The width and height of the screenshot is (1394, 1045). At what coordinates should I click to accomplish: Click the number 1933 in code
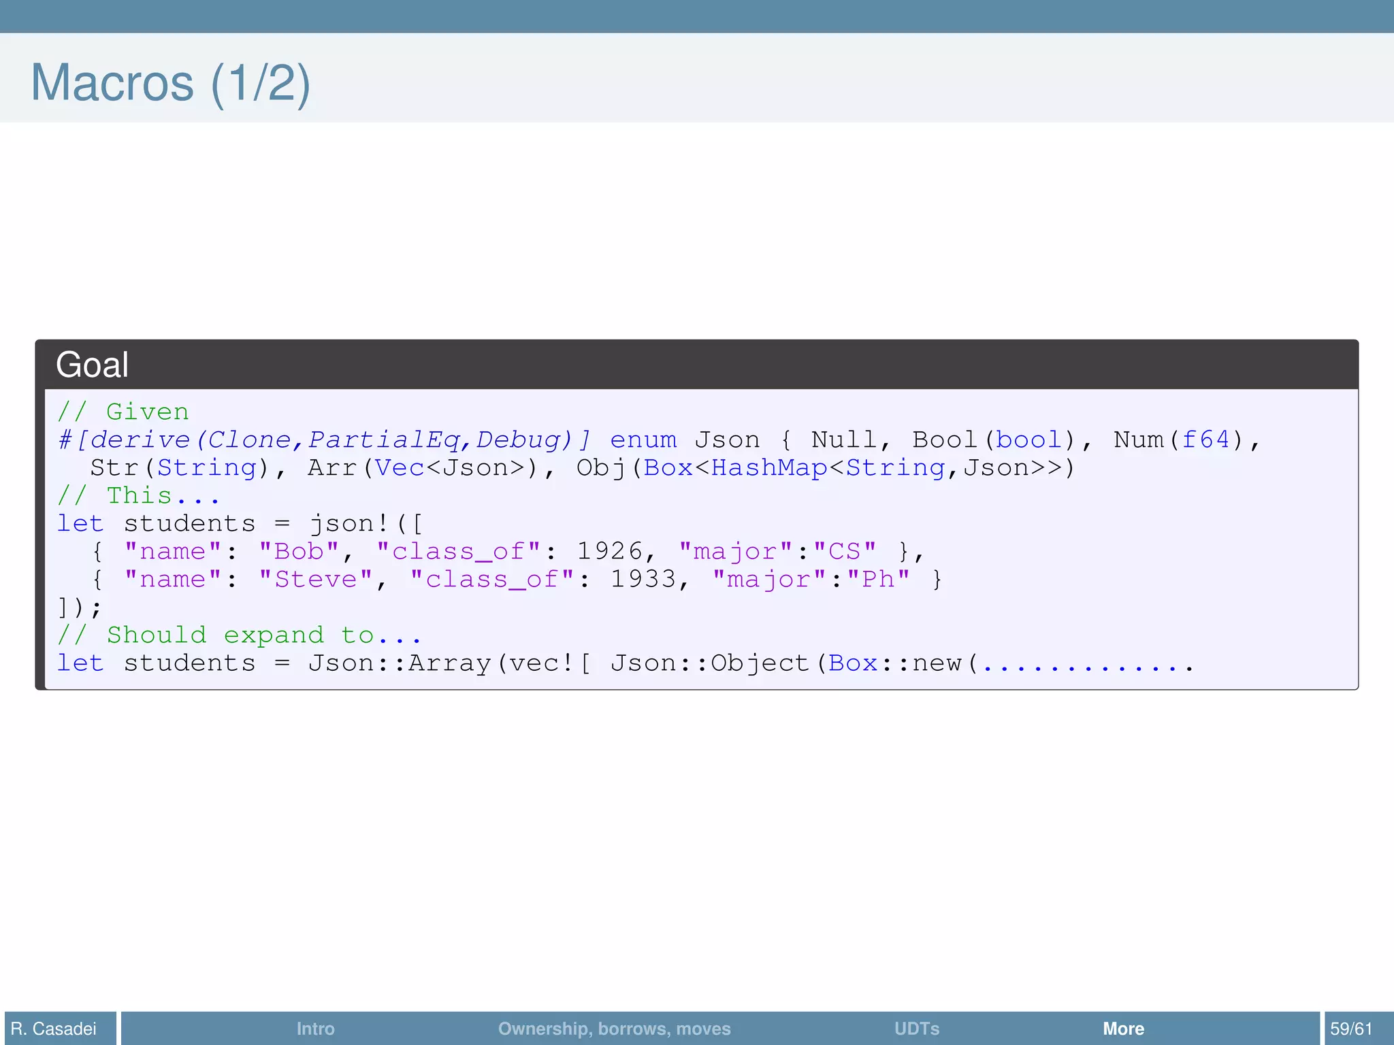tap(642, 579)
